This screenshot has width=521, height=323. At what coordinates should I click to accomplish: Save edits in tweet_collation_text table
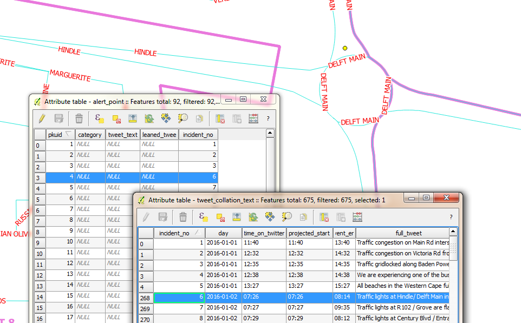click(163, 217)
